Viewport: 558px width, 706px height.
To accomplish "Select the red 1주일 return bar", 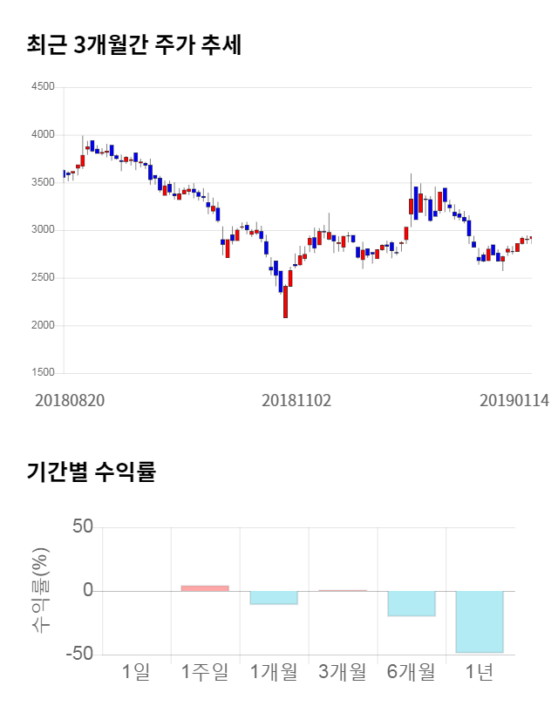I will [205, 588].
